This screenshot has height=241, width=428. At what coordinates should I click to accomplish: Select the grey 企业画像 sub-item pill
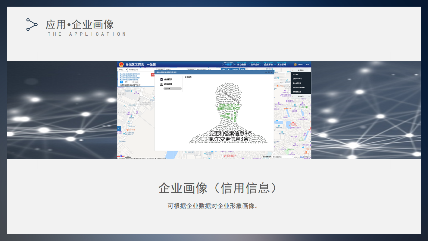point(173,89)
